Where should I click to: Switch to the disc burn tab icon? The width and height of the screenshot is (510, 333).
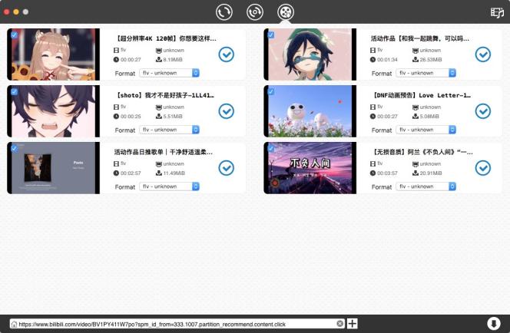click(255, 12)
